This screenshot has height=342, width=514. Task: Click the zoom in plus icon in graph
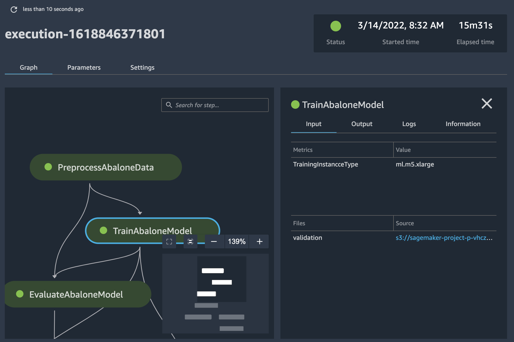tap(259, 241)
